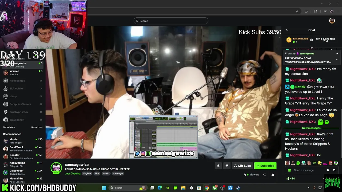342x192 pixels.
Task: Open Vitaly channel in sidebar
Action: (23, 96)
